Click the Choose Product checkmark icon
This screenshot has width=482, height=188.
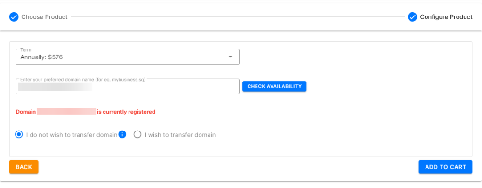pyautogui.click(x=14, y=17)
